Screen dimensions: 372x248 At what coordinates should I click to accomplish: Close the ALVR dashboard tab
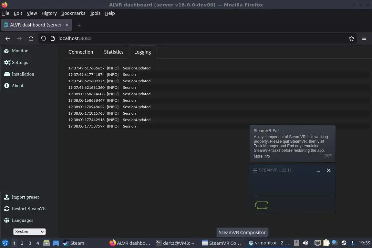pyautogui.click(x=67, y=25)
